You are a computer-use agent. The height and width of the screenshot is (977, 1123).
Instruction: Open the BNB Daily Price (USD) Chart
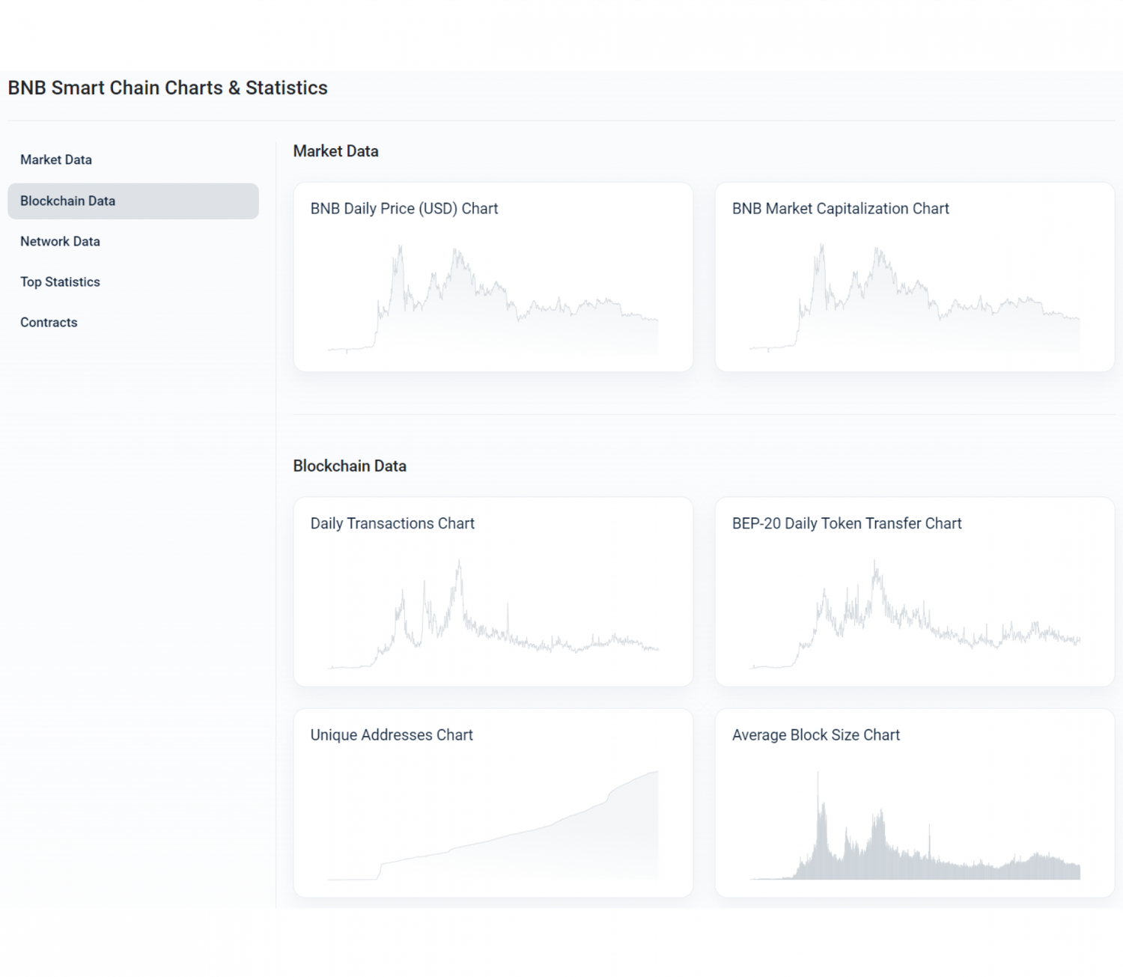coord(404,208)
